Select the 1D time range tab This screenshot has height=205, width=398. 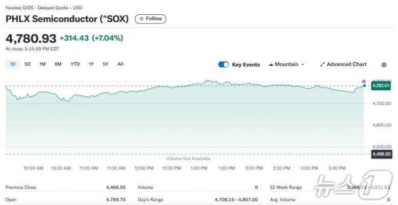13,64
